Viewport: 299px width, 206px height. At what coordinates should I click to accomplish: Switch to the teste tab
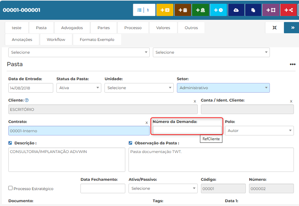click(16, 28)
